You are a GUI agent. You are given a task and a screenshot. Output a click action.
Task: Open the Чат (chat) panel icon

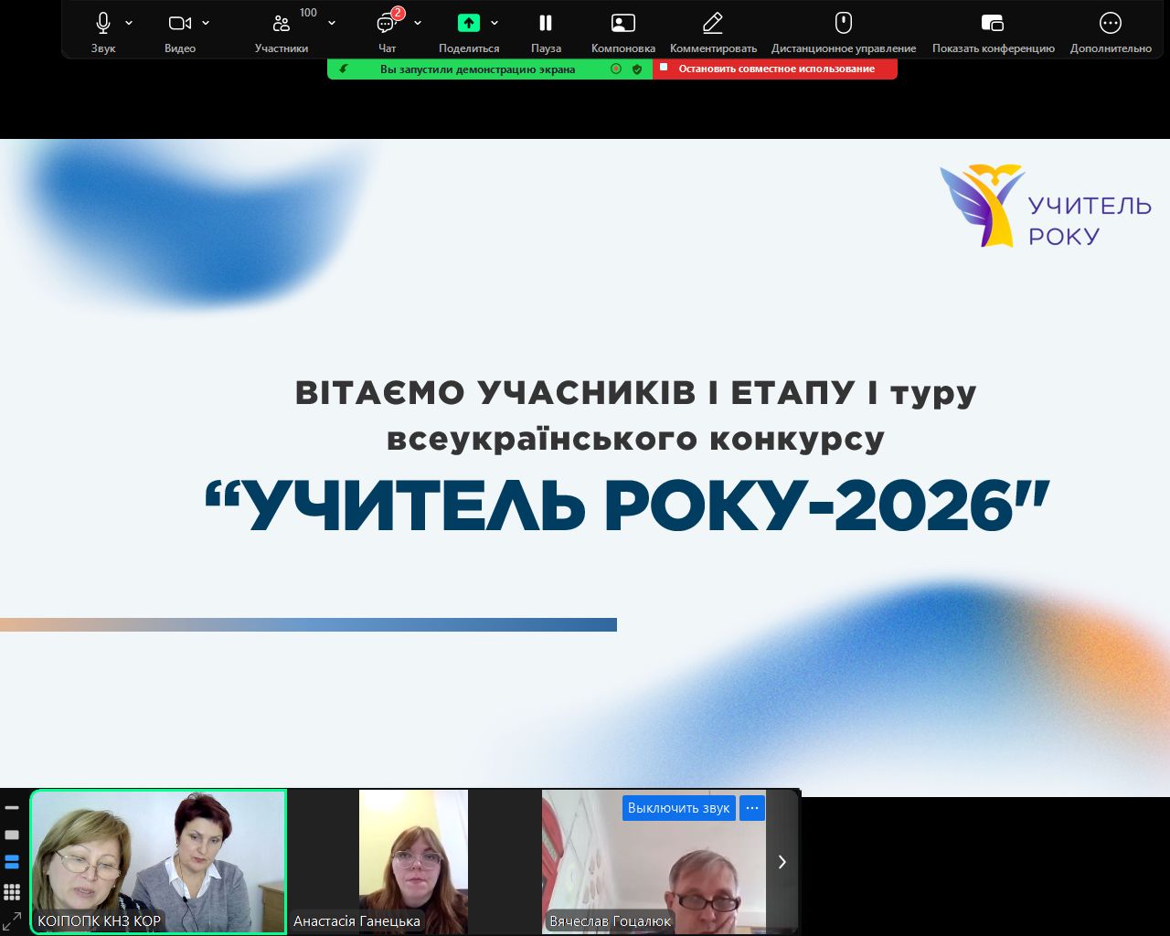click(387, 24)
